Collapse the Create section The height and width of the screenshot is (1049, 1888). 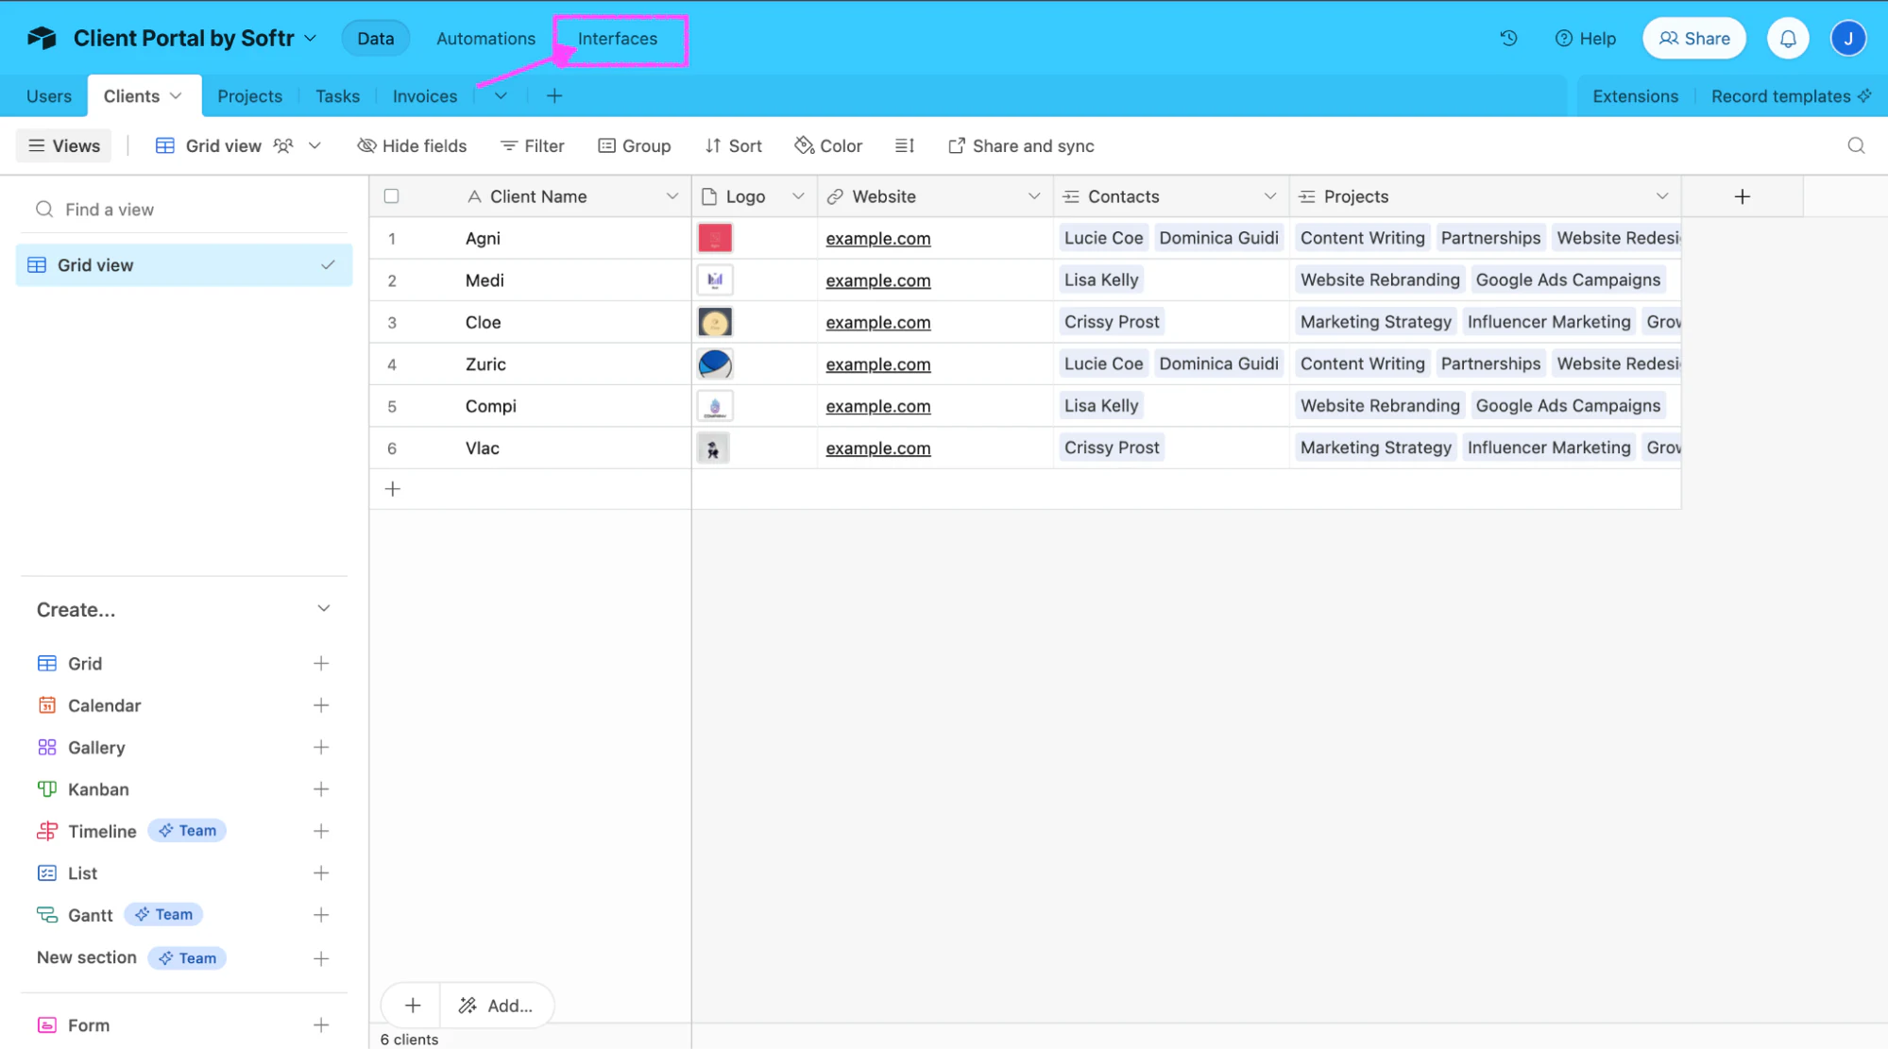[x=324, y=609]
